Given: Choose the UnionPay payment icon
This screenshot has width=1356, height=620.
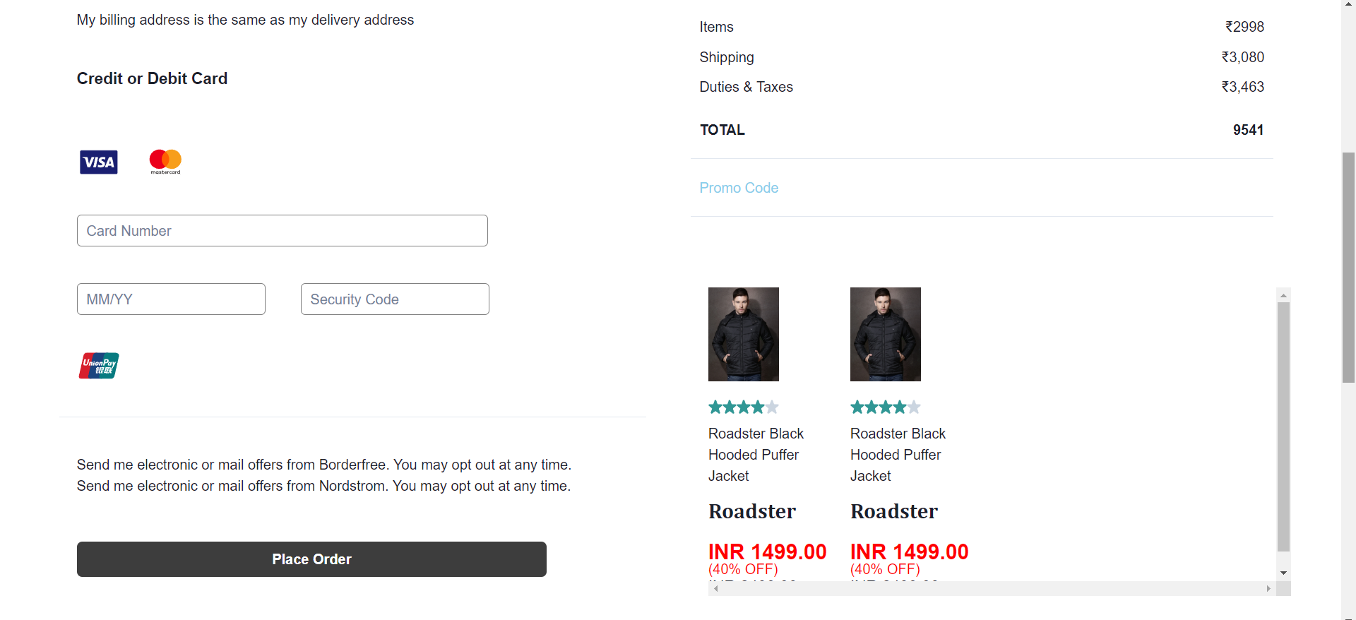Looking at the screenshot, I should (x=99, y=366).
